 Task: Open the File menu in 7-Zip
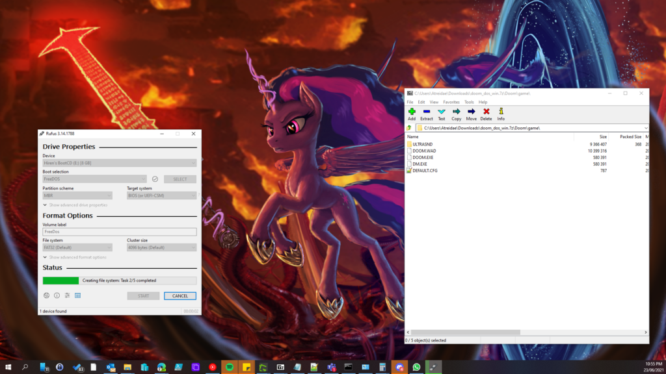410,102
